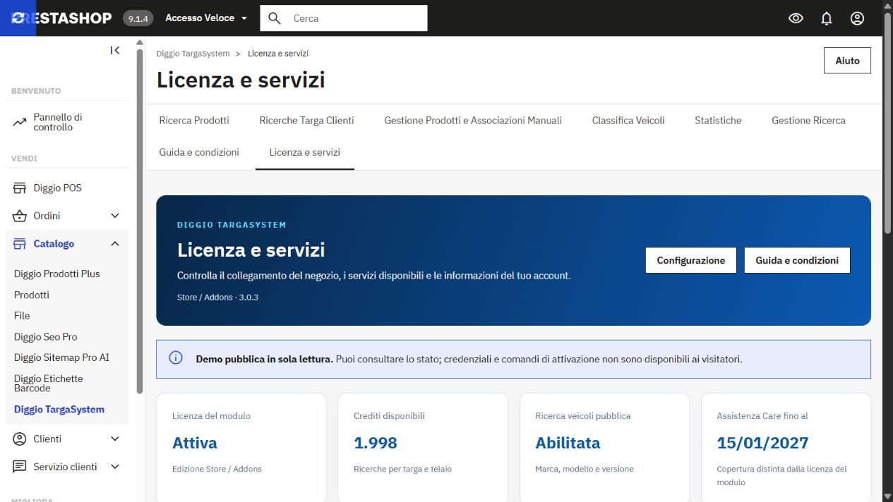Expand the Clienti submenu chevron
This screenshot has height=502, width=893.
[116, 439]
